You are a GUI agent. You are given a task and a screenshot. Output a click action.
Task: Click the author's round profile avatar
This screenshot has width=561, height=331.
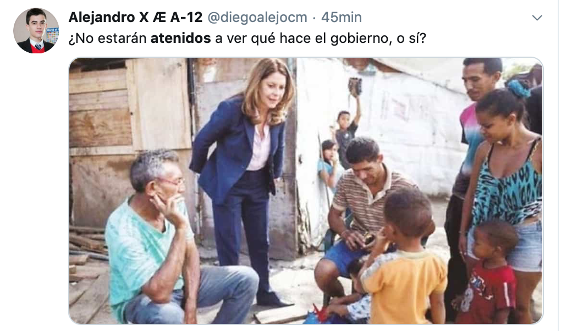(x=36, y=31)
